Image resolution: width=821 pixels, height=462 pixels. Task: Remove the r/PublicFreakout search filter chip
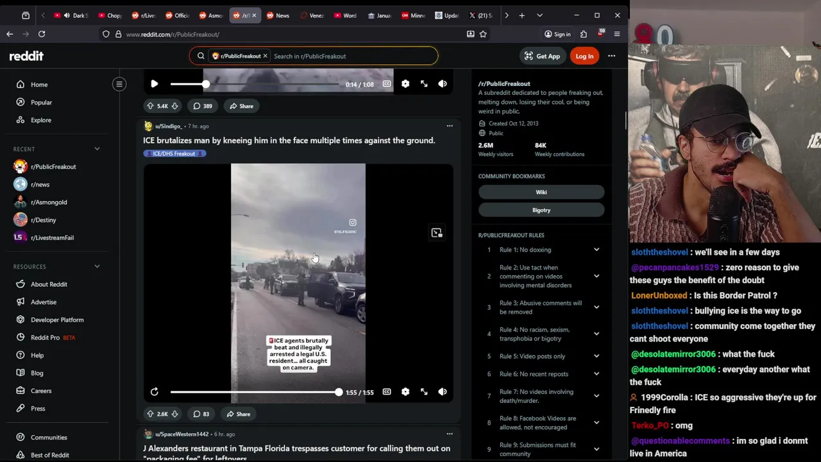tap(265, 56)
